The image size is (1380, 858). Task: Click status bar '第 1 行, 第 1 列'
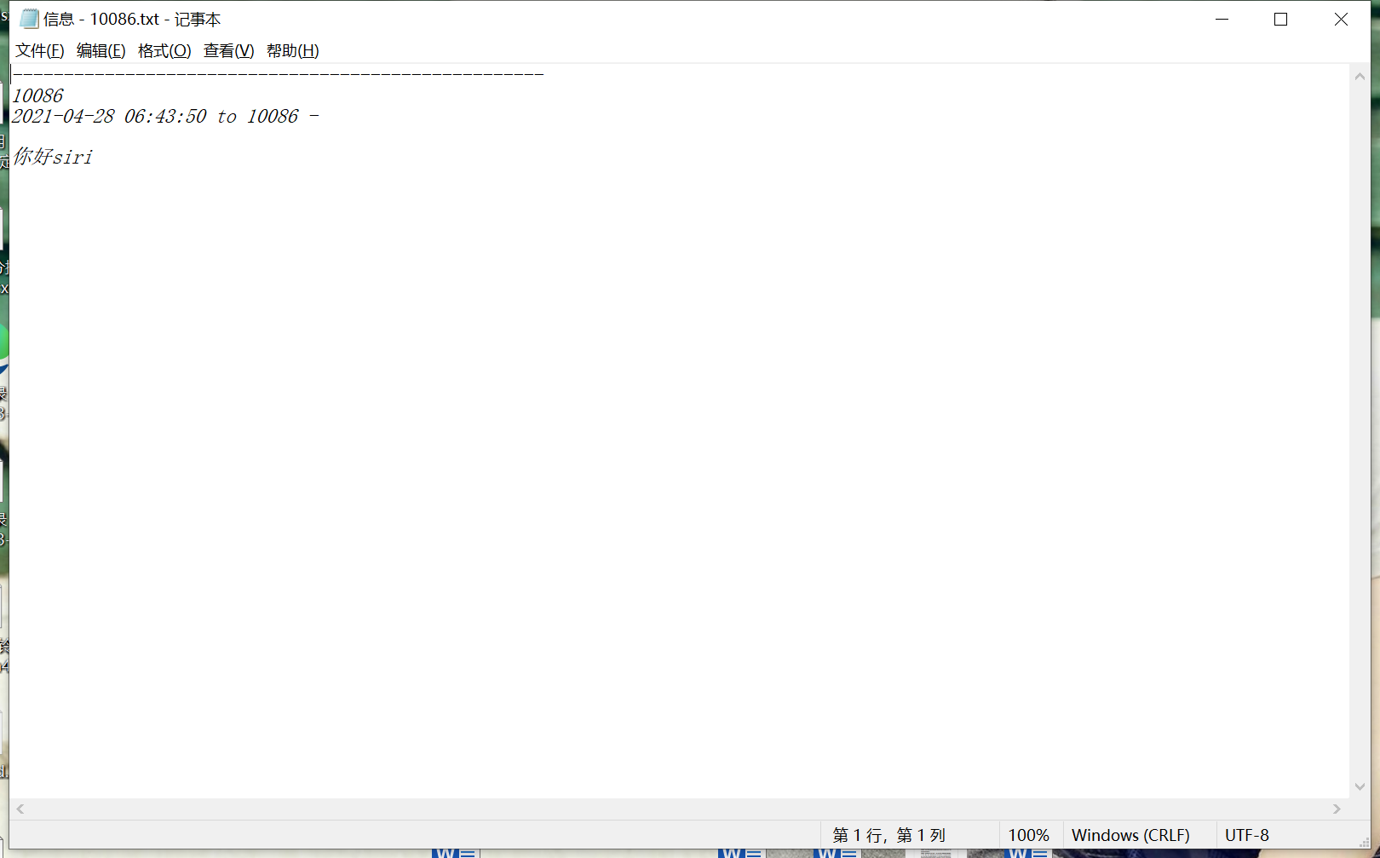coord(889,836)
